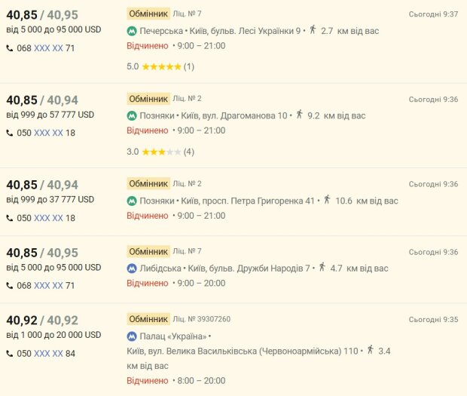Click the walking icon before 4.7 км
This screenshot has width=467, height=396.
click(322, 267)
